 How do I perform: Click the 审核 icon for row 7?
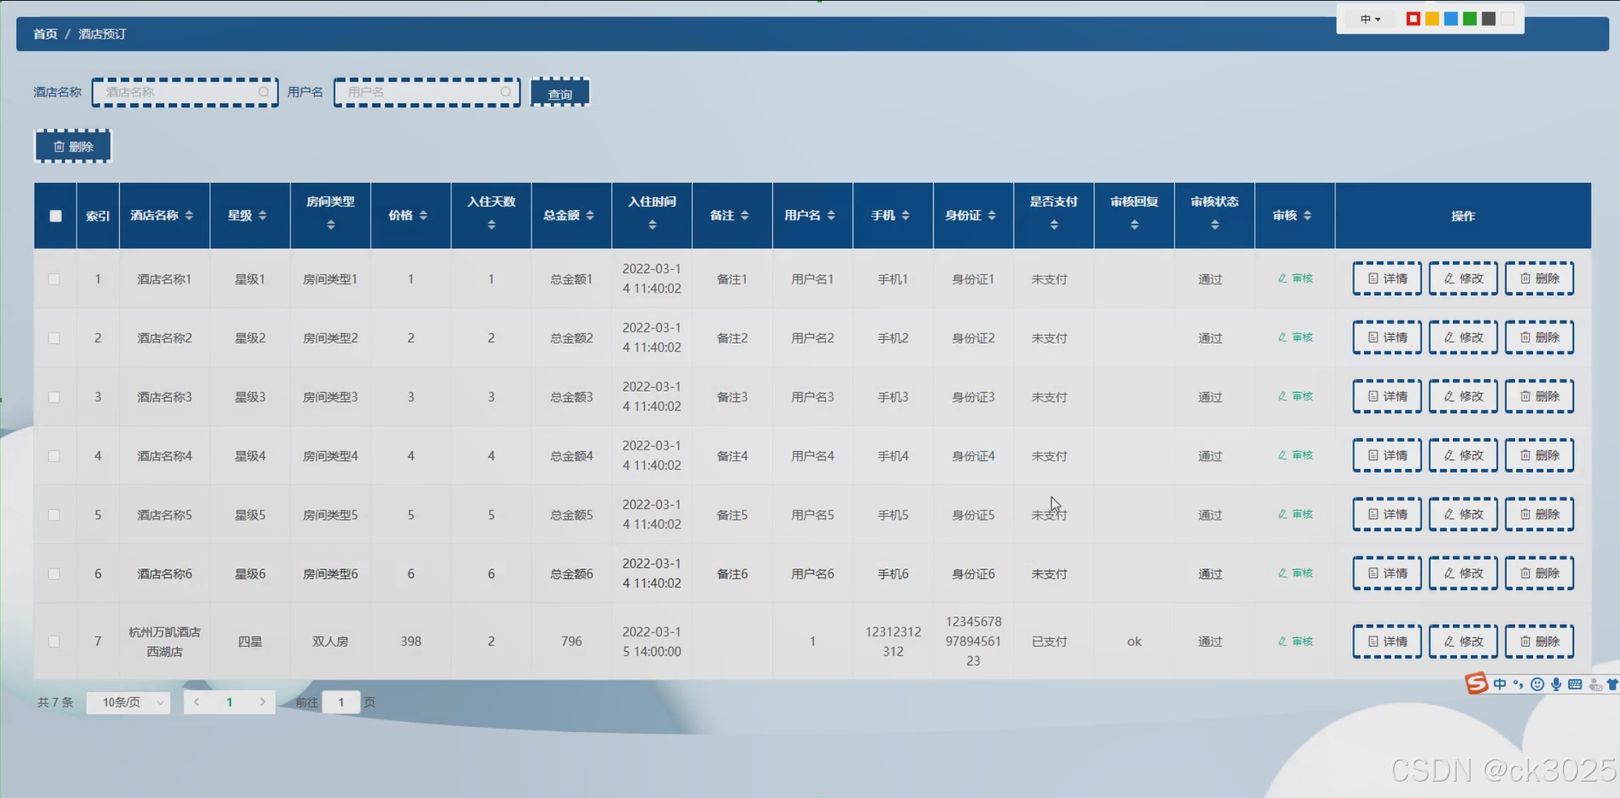(1282, 641)
